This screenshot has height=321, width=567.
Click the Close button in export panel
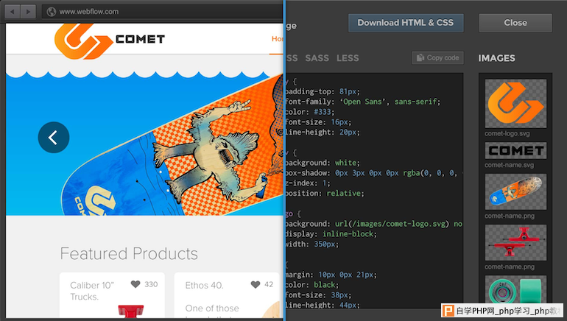[515, 23]
